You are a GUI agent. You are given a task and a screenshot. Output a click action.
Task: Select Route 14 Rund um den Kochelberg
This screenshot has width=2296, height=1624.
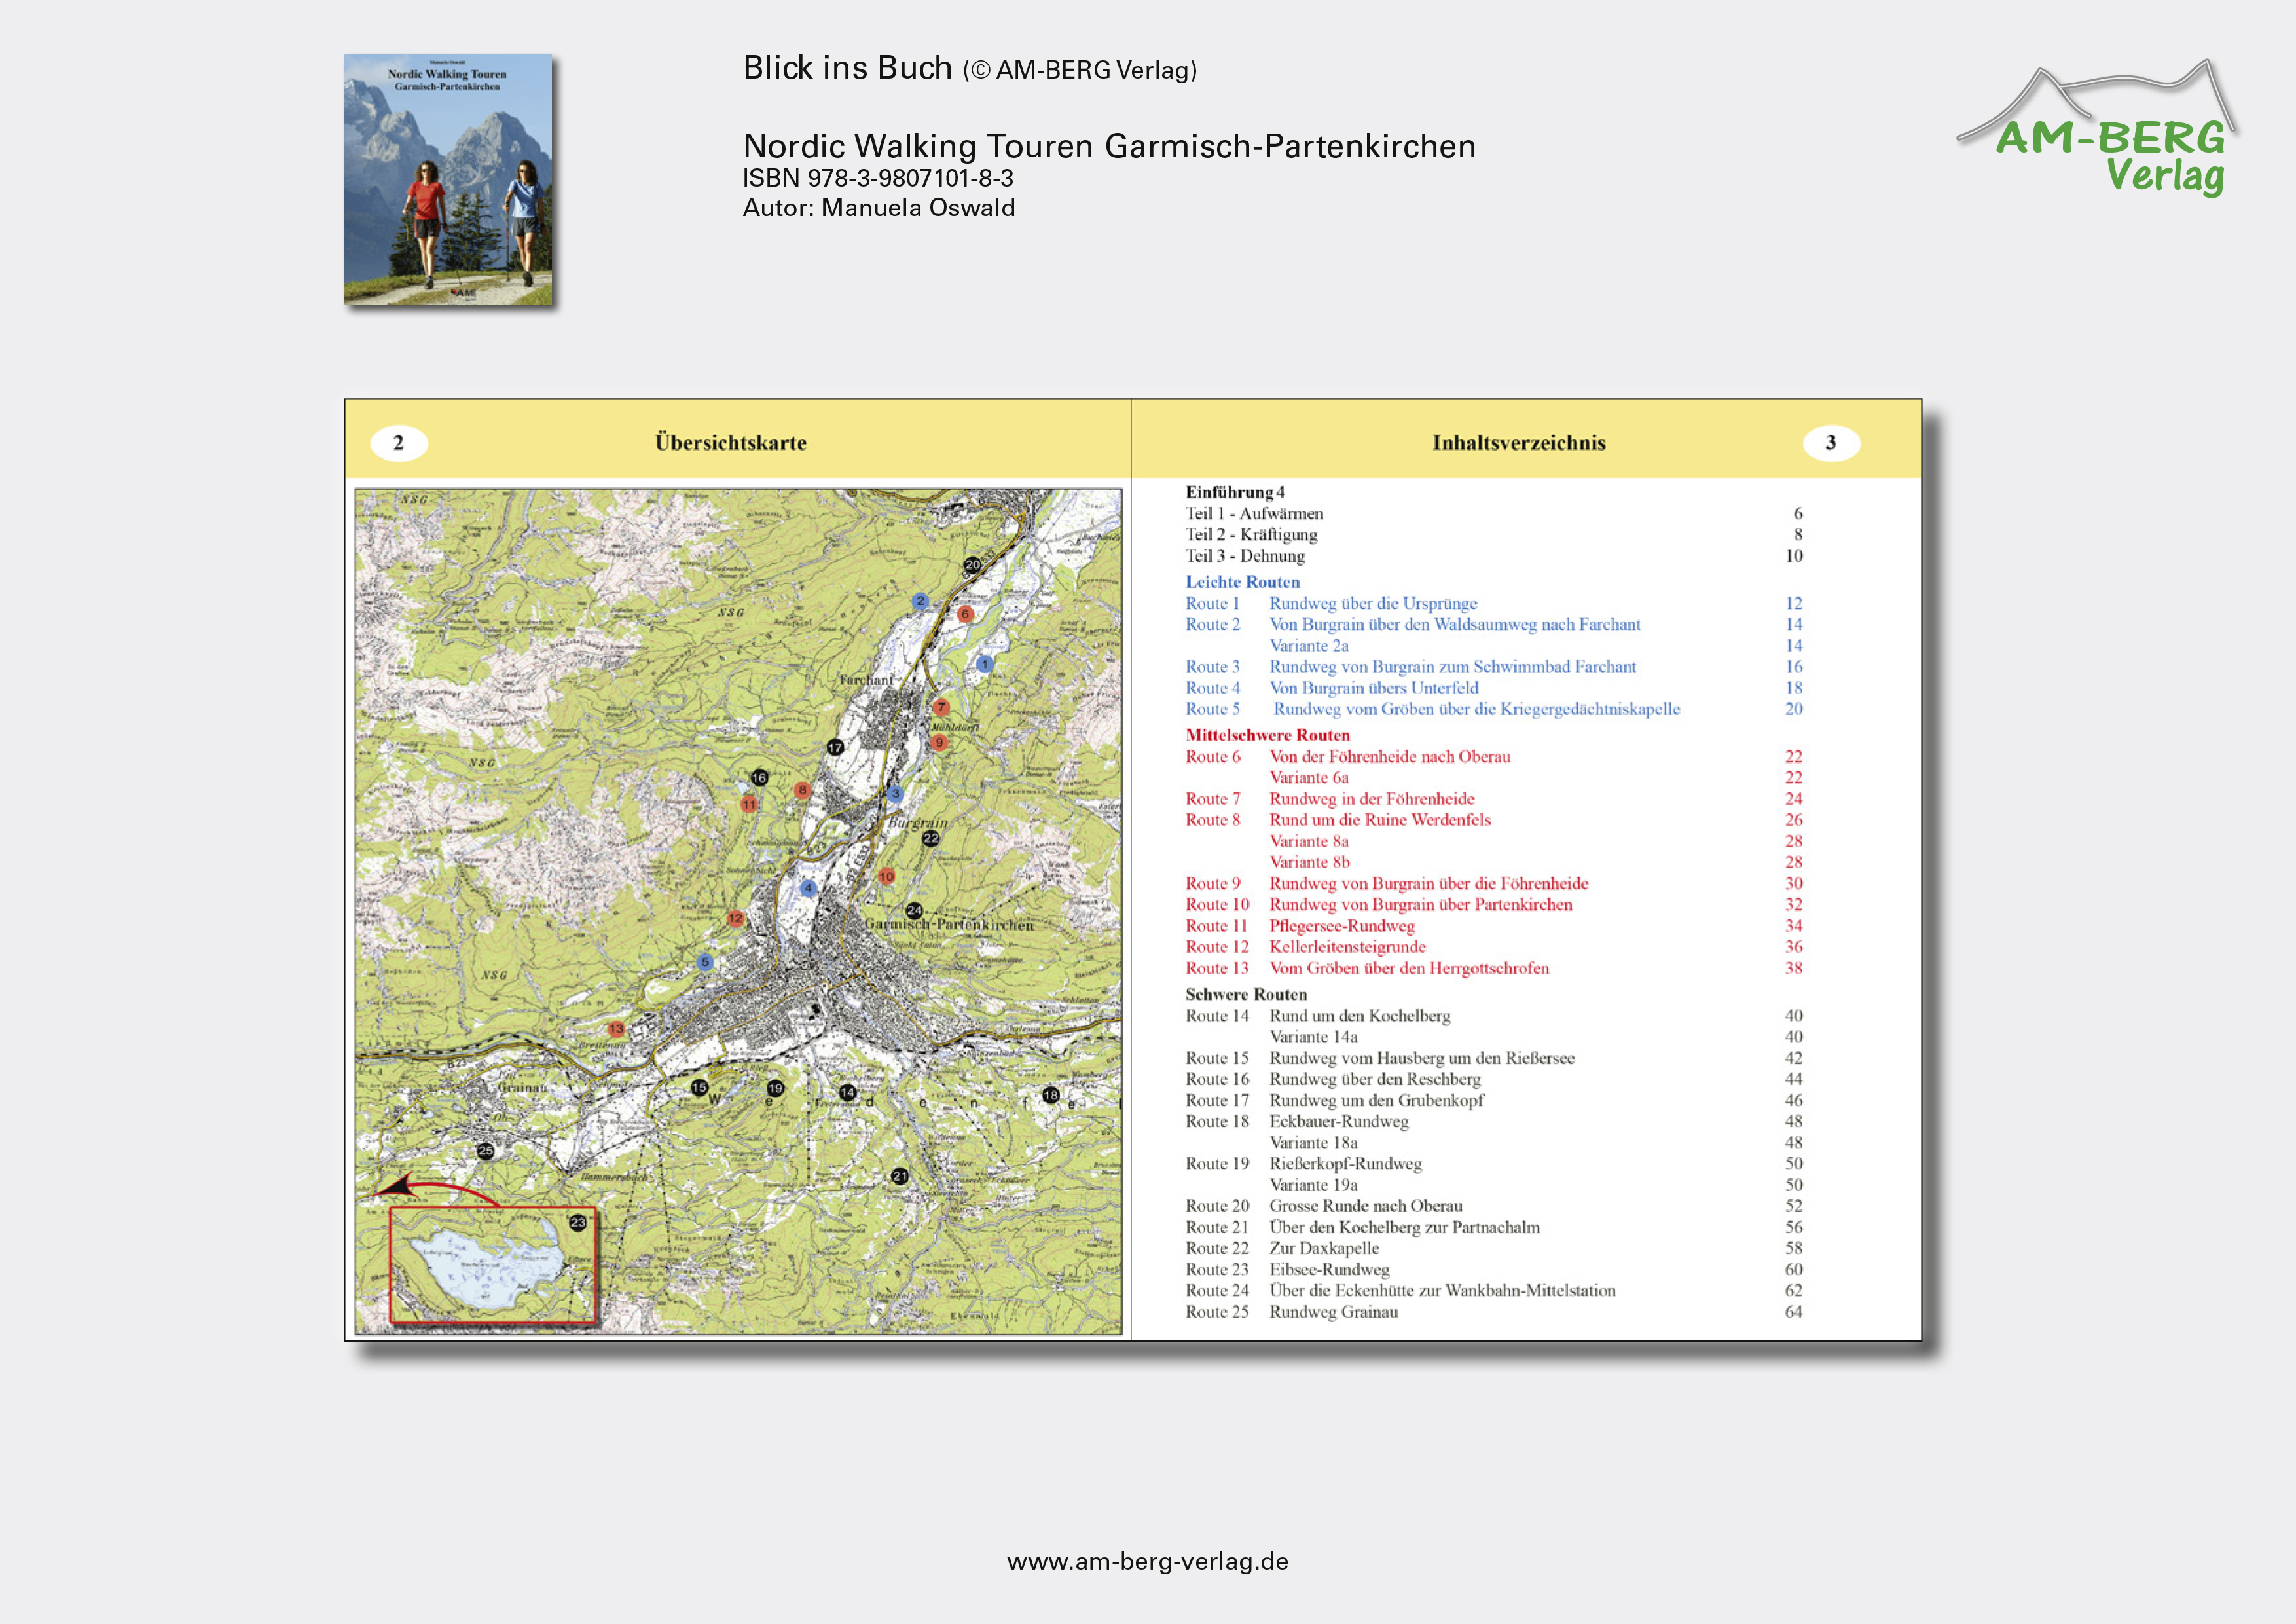coord(1494,1016)
